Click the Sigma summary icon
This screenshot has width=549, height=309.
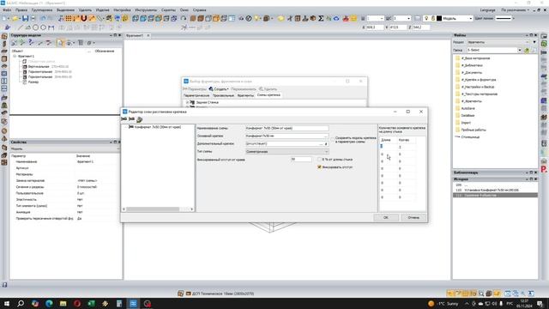pyautogui.click(x=321, y=18)
